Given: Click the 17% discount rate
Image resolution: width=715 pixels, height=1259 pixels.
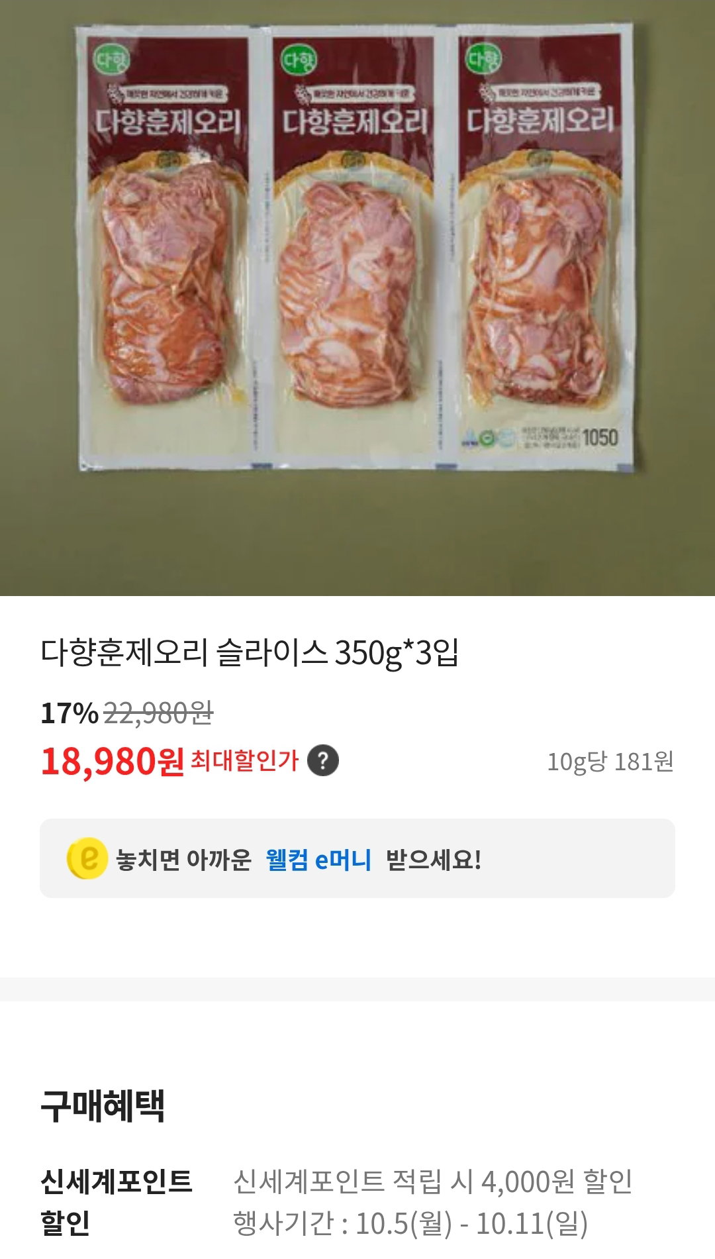Looking at the screenshot, I should pos(70,713).
